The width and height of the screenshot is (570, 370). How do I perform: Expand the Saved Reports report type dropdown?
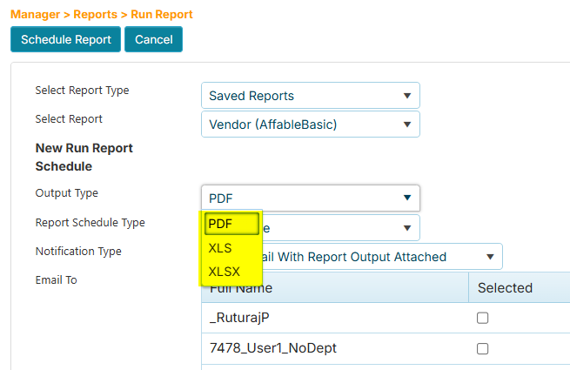point(310,96)
